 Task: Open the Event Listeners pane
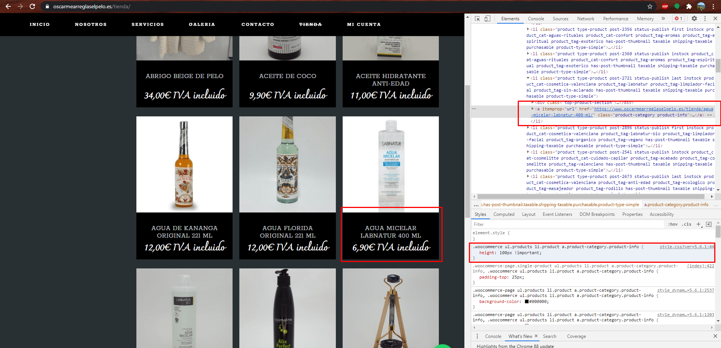point(557,214)
